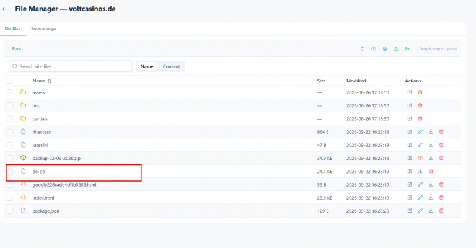Refresh the file list
Screen dimensions: 476x248
[x=363, y=49]
